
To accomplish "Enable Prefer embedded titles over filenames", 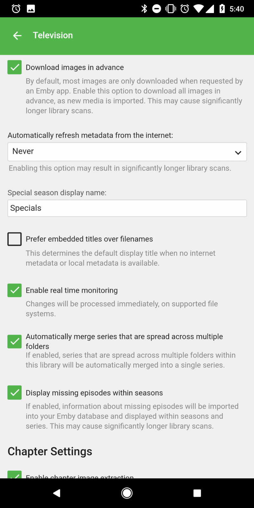I will [x=15, y=239].
